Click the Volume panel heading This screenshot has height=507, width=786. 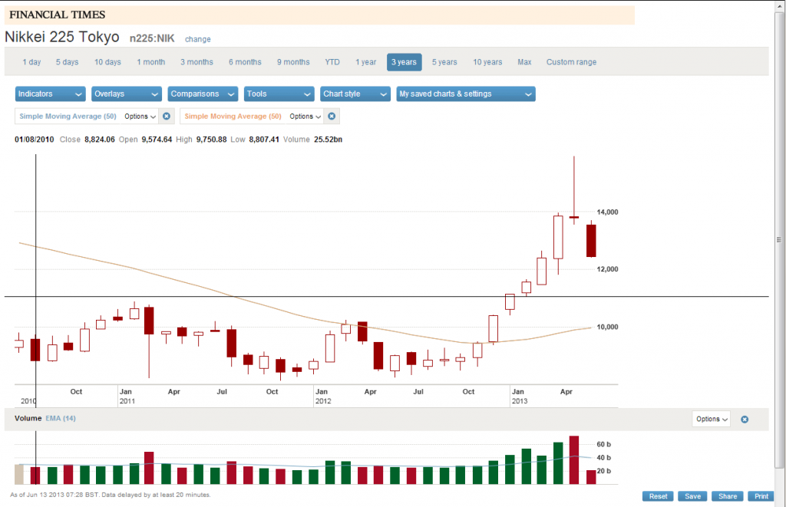[x=28, y=418]
